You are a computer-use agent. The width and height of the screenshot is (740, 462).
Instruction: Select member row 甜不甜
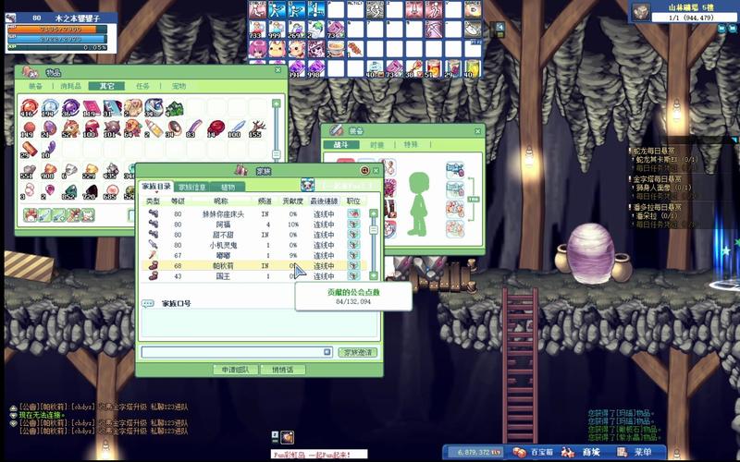253,235
